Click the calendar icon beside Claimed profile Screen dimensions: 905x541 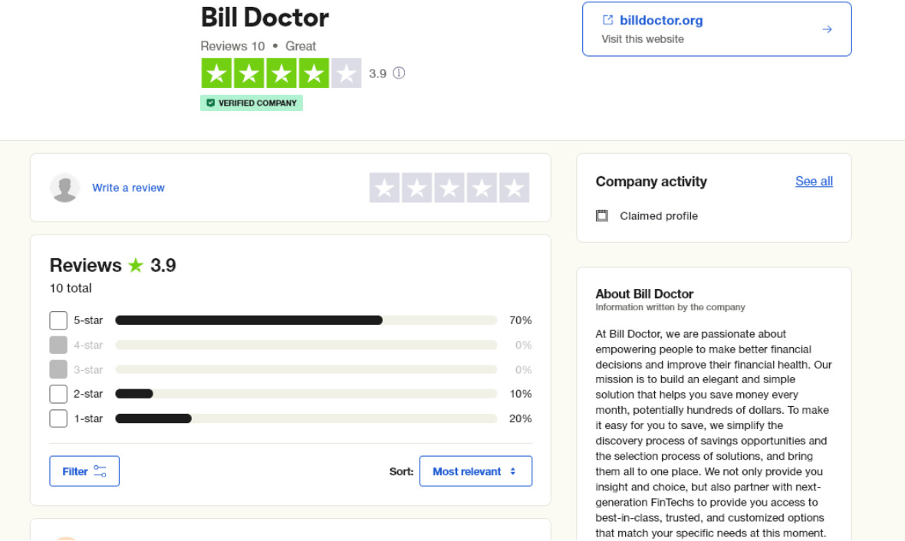pos(602,216)
